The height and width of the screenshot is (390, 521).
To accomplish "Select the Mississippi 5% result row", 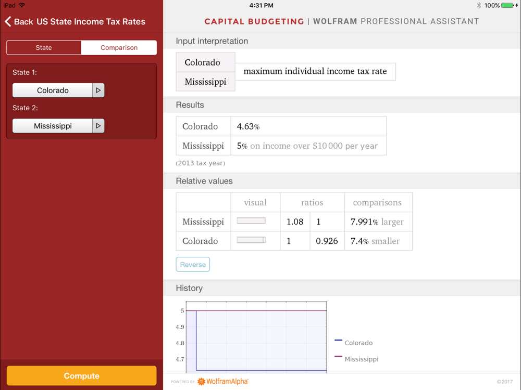I will [x=281, y=146].
